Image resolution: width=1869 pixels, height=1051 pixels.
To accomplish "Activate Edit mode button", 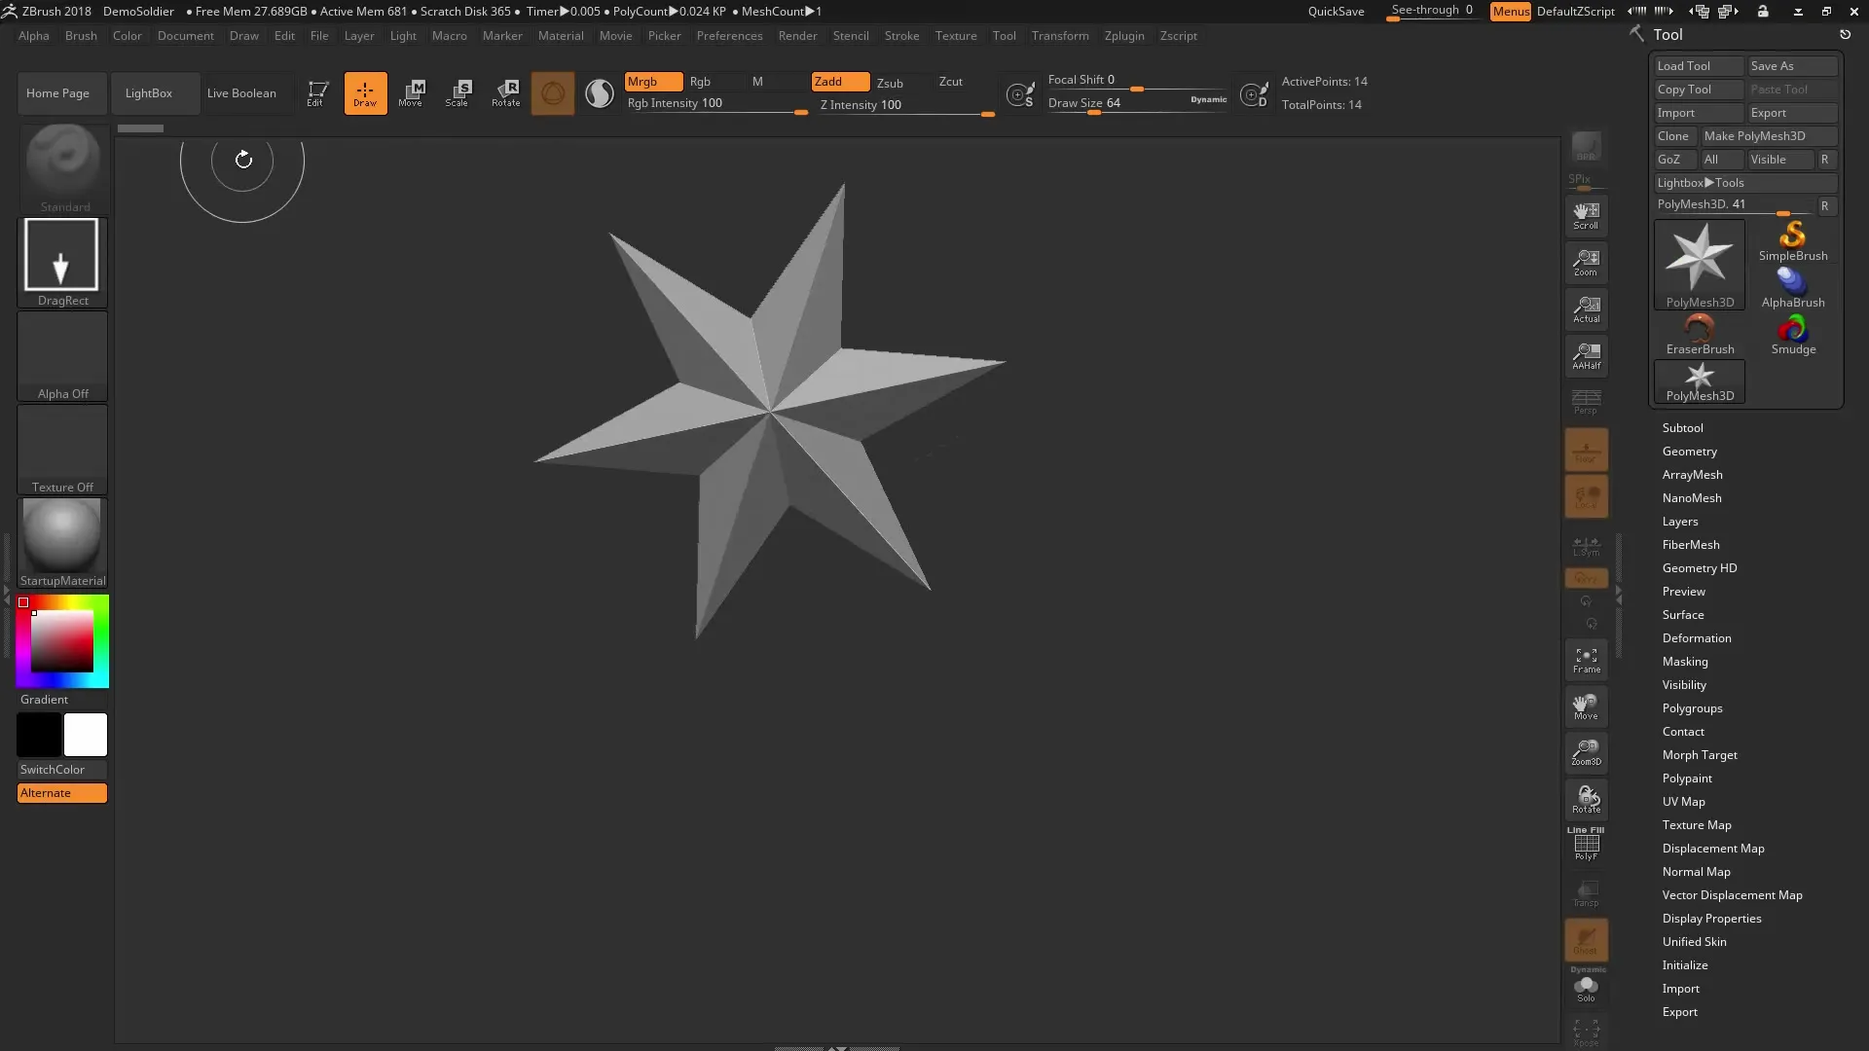I will 317,93.
